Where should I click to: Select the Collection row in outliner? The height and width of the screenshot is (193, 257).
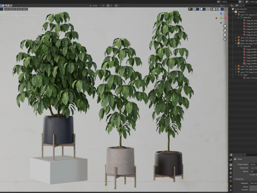241,12
